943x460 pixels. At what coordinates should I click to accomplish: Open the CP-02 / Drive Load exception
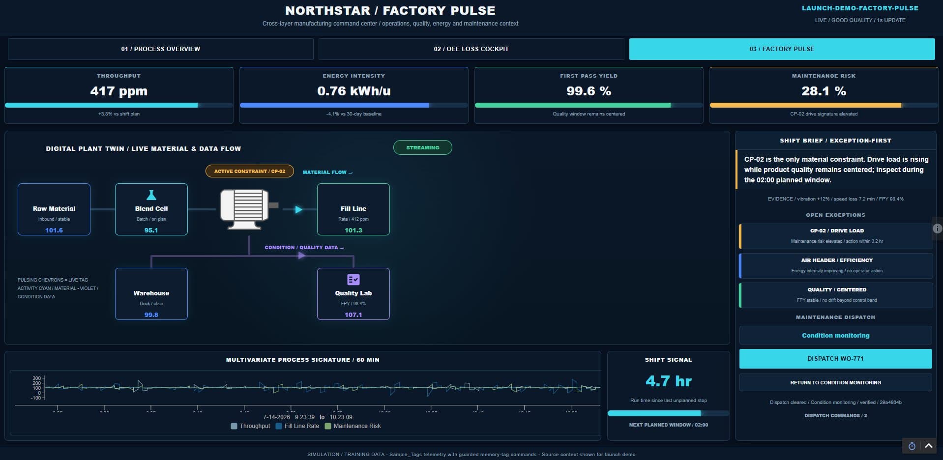coord(836,236)
